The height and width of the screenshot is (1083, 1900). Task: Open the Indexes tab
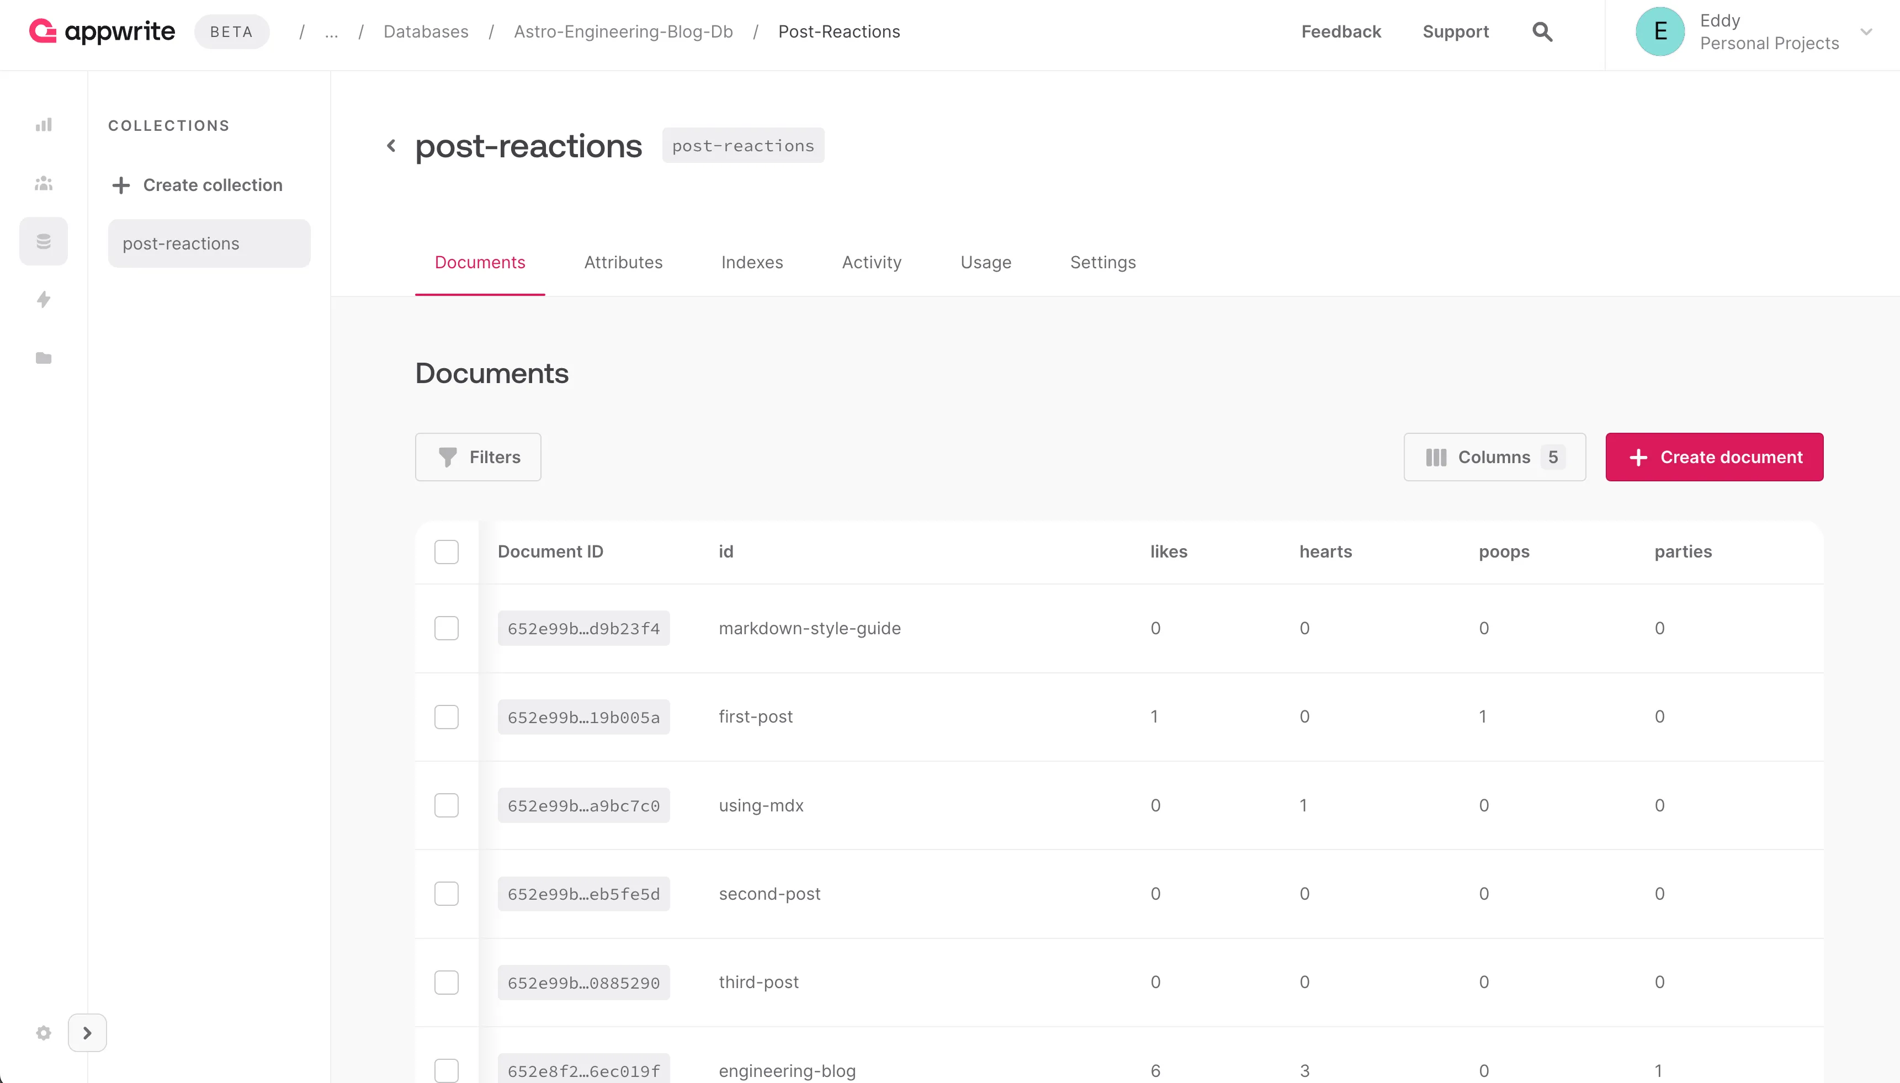coord(751,262)
